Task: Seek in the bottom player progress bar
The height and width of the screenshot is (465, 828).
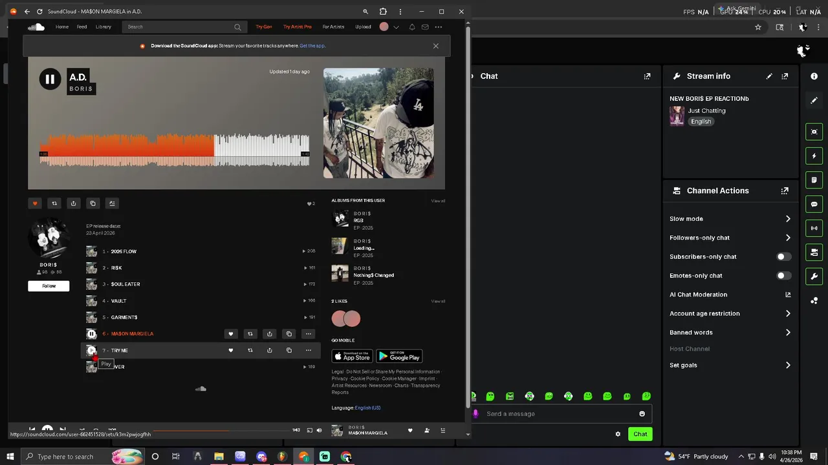Action: coord(220,430)
